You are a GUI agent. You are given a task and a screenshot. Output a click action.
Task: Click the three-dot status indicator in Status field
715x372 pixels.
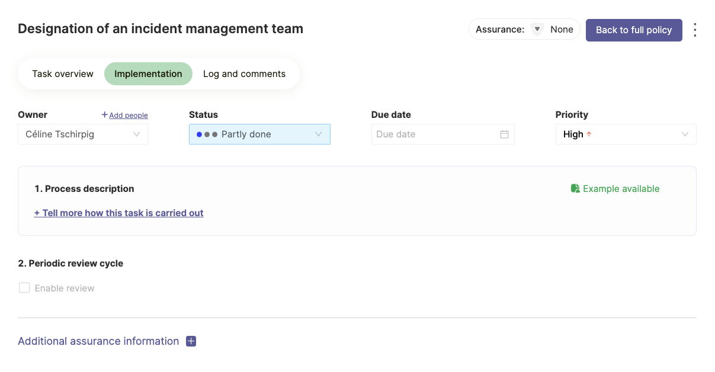207,134
